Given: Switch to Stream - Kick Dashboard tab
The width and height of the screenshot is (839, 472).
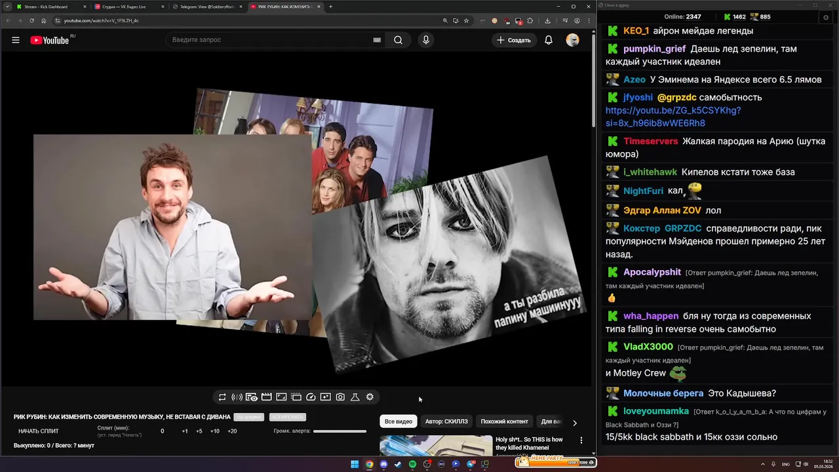Looking at the screenshot, I should tap(50, 7).
